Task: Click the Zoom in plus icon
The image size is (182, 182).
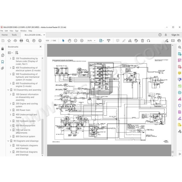Action: click(x=82, y=41)
